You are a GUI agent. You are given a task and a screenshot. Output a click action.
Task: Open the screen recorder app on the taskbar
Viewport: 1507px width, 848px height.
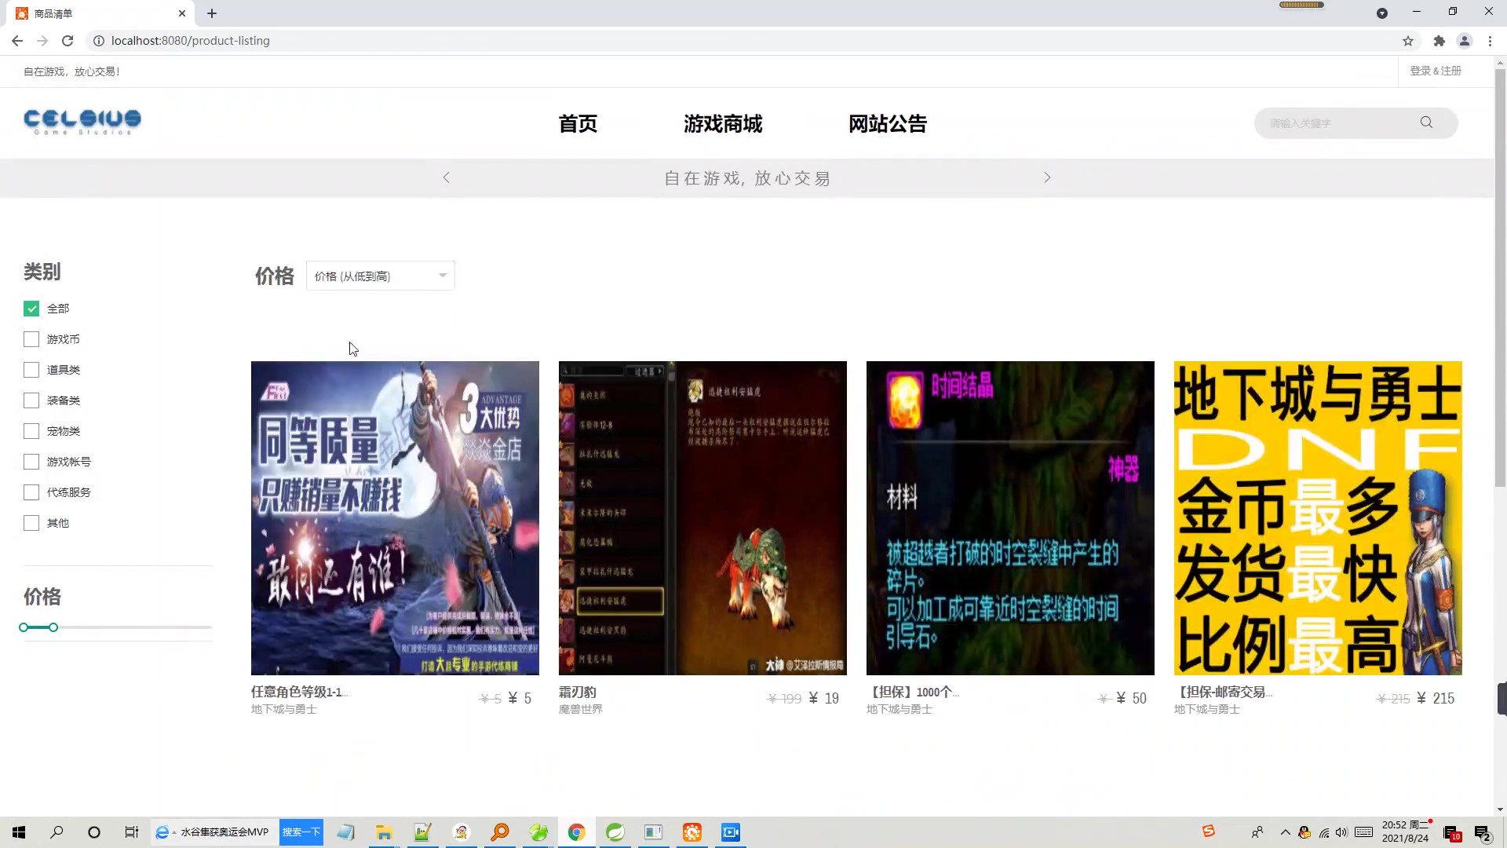tap(731, 832)
